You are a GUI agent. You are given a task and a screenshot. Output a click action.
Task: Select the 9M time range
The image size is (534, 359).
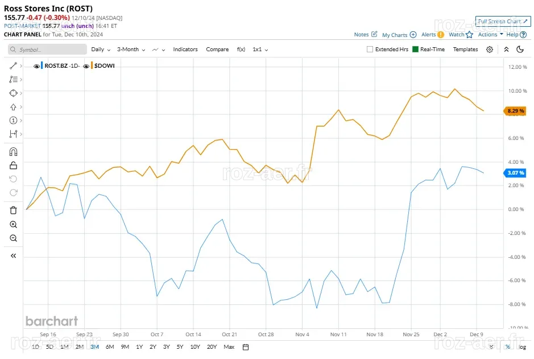click(125, 347)
